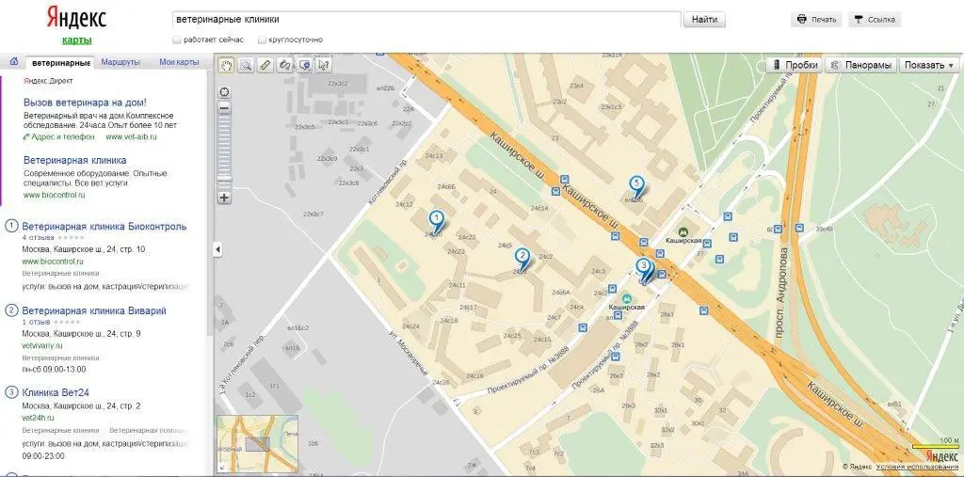Switch to the Маршруты tab

coord(120,62)
